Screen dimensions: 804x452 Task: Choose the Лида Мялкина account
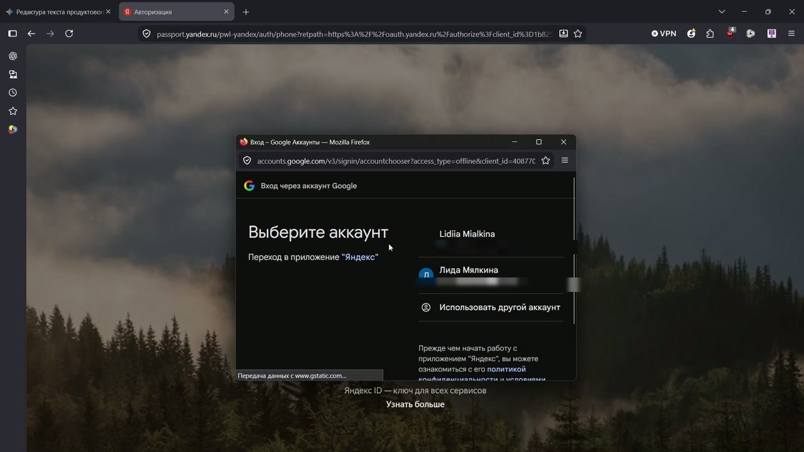[x=491, y=275]
